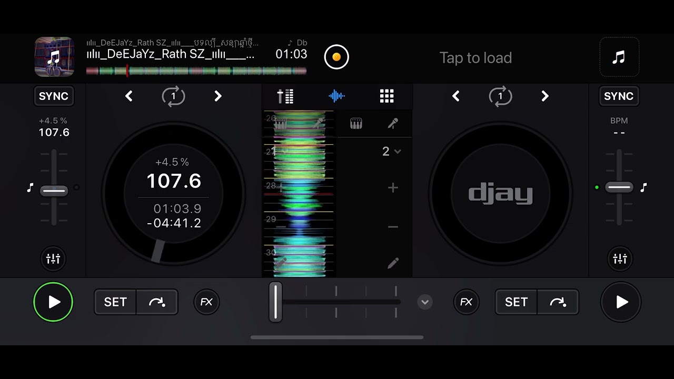Screen dimensions: 674x379
Task: Tap to load a track on right deck
Action: [475, 58]
